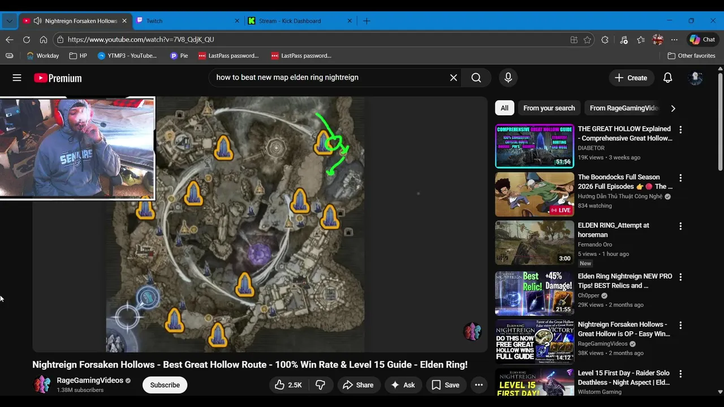Select the From RageGamingVideos chip

[624, 108]
